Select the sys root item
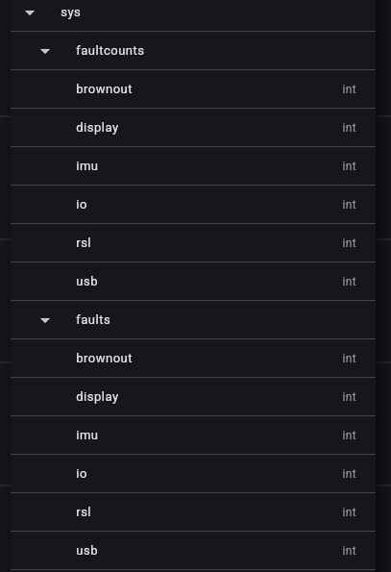Viewport: 391px width, 572px height. pos(70,12)
